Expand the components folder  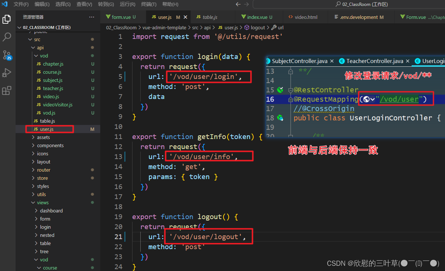coord(57,146)
